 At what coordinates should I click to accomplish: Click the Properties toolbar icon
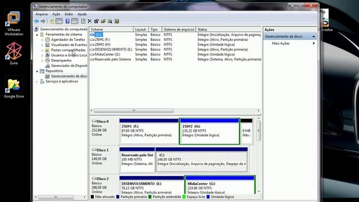coord(96,21)
